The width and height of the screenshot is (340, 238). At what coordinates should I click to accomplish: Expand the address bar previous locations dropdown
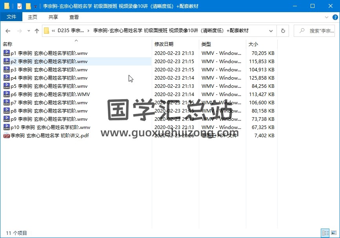coord(271,31)
